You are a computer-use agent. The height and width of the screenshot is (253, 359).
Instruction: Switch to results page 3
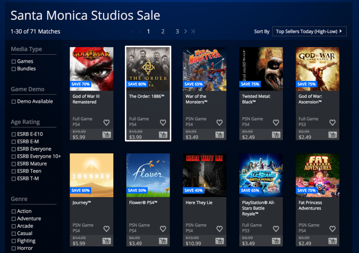click(x=177, y=31)
